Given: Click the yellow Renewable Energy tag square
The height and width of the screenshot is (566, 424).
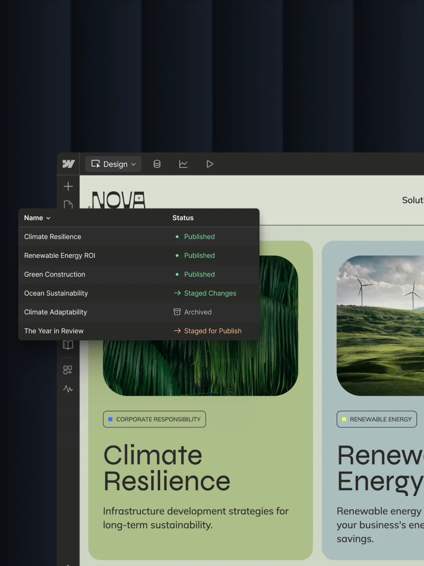Looking at the screenshot, I should tap(344, 419).
